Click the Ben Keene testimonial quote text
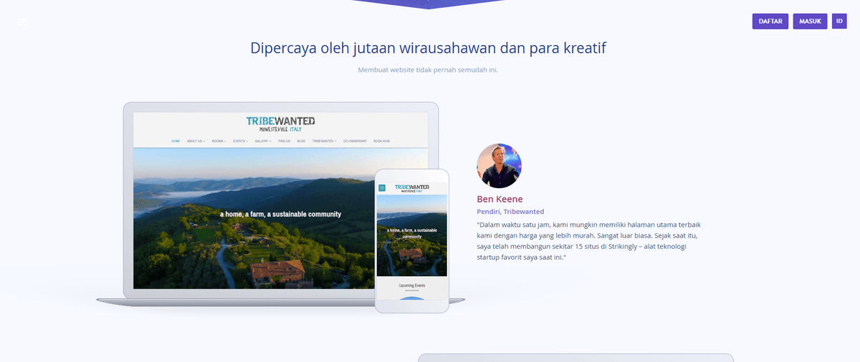860x362 pixels. pyautogui.click(x=588, y=240)
